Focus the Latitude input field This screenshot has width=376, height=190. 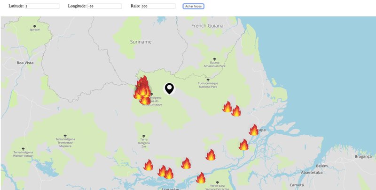pyautogui.click(x=42, y=6)
